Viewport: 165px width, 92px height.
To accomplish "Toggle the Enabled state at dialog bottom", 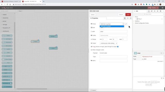I will pyautogui.click(x=93, y=90).
